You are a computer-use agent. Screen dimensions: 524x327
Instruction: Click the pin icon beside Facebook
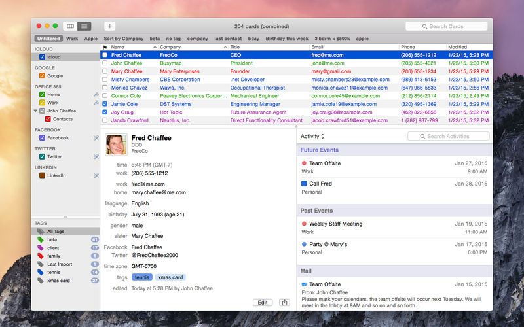pyautogui.click(x=96, y=138)
